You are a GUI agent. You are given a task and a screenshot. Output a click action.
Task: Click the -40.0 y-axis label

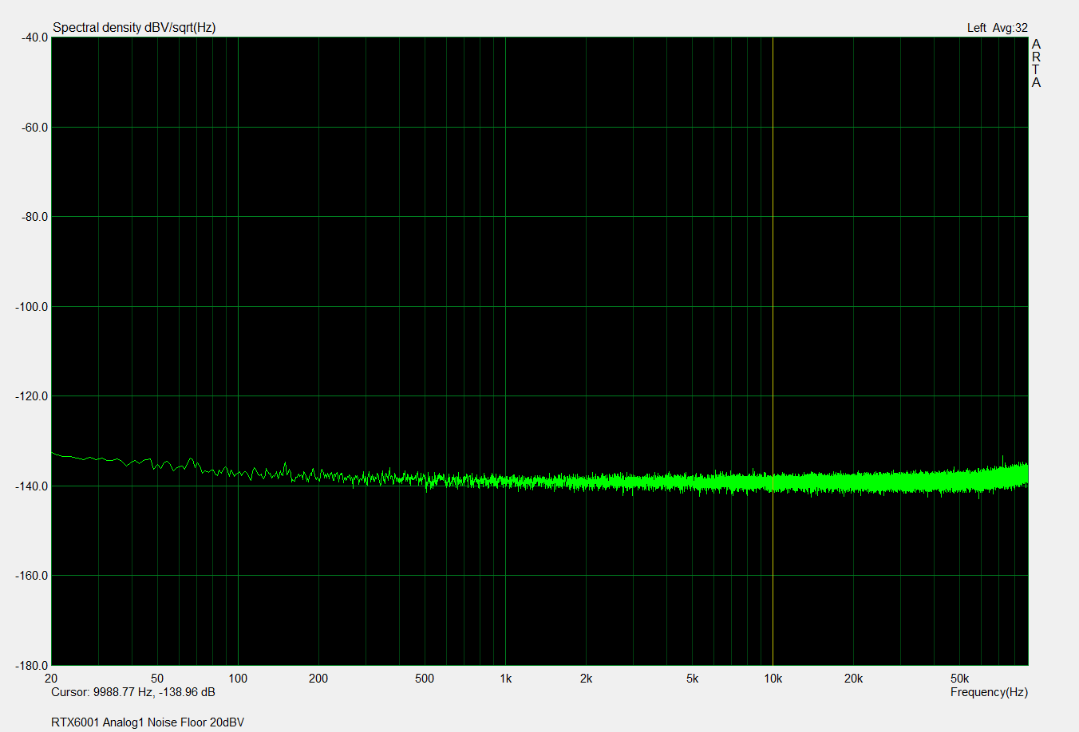point(34,37)
